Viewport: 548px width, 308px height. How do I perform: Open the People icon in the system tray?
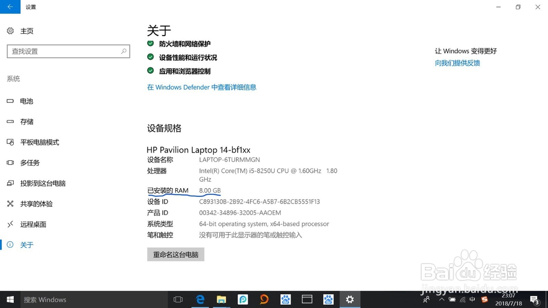coord(426,300)
